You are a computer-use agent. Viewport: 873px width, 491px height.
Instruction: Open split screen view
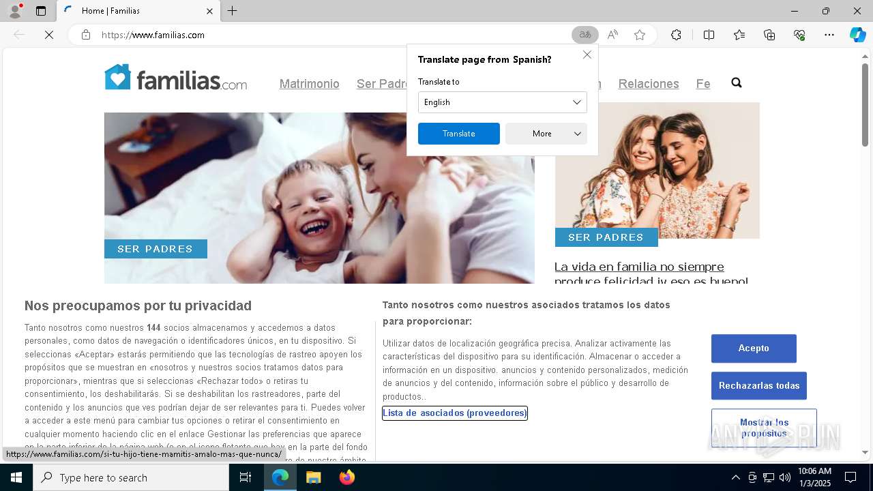click(x=709, y=35)
